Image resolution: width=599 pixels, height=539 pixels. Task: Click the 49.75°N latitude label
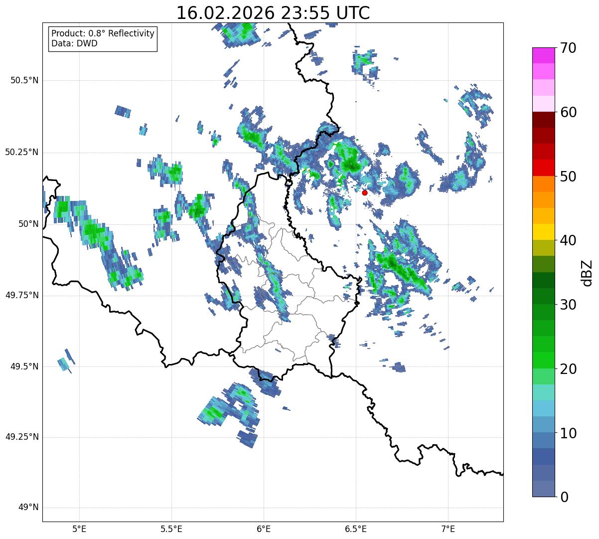point(22,295)
